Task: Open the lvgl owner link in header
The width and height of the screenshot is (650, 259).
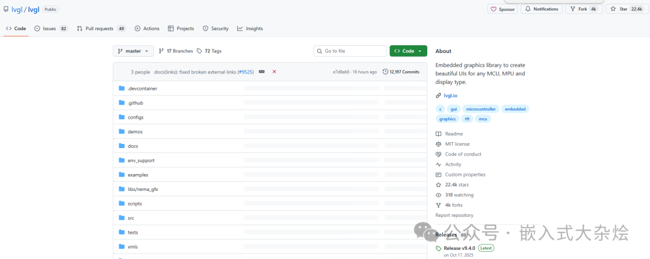Action: (17, 9)
